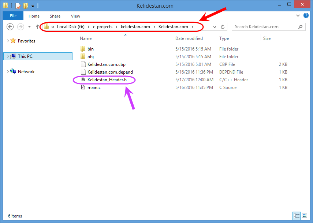Image resolution: width=313 pixels, height=223 pixels.
Task: Minimize the Kelidestan.com window
Action: 279,5
